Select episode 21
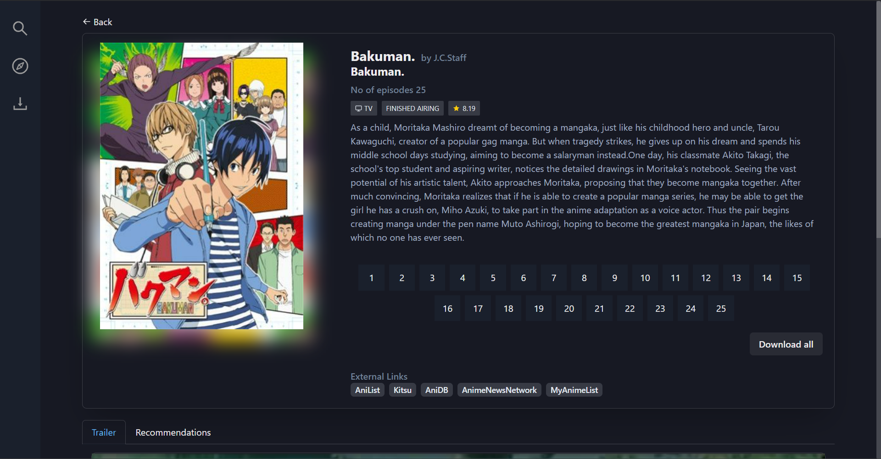Viewport: 881px width, 459px height. (599, 308)
